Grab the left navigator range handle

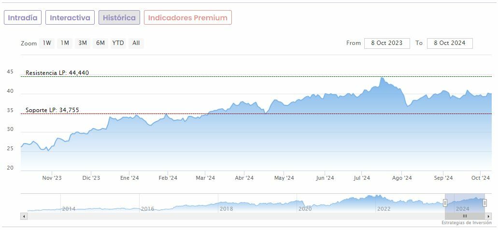445,203
